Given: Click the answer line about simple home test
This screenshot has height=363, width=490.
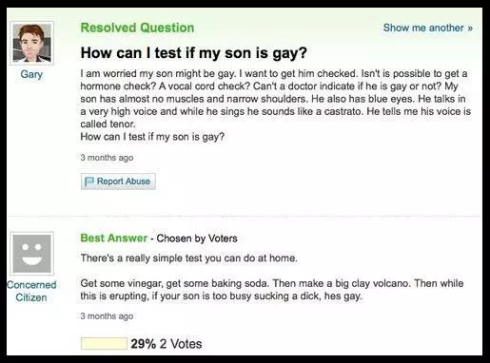Looking at the screenshot, I should tap(189, 258).
